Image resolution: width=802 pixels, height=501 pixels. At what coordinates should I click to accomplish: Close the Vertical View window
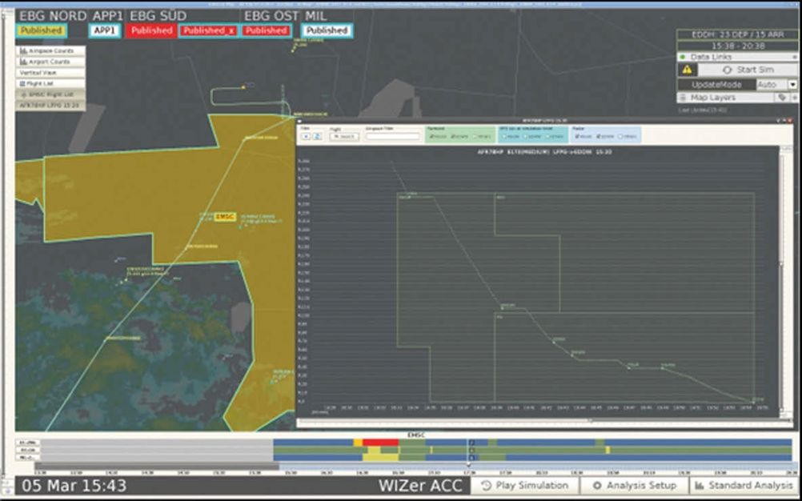pyautogui.click(x=790, y=120)
